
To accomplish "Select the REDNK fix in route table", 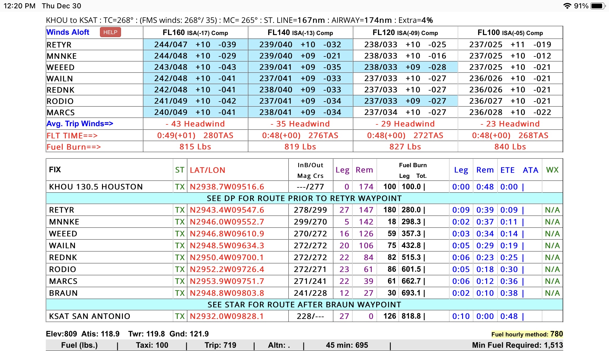I will [63, 257].
